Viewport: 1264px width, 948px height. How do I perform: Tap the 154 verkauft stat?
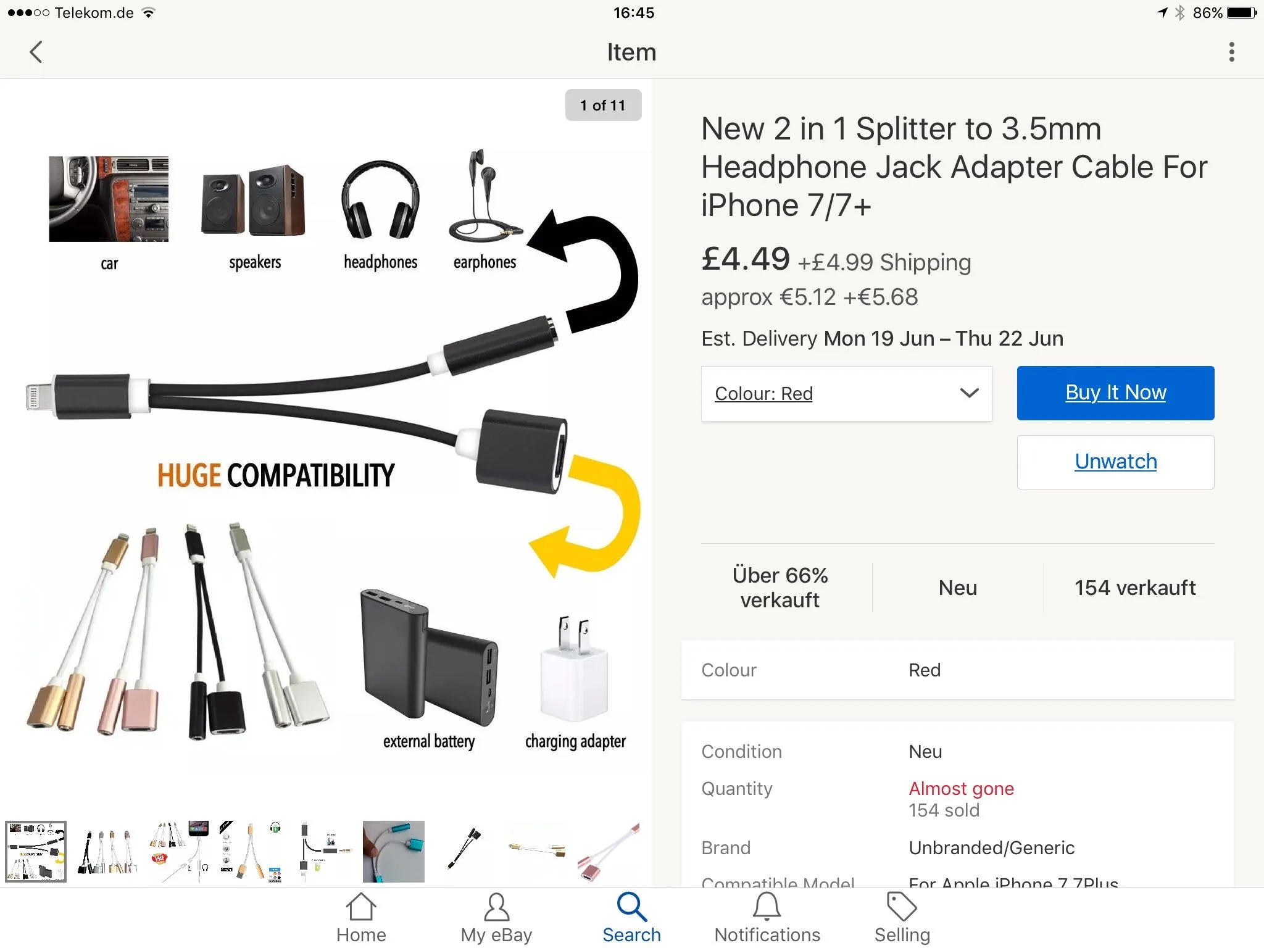(x=1134, y=588)
